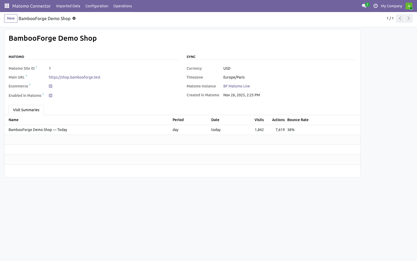This screenshot has width=417, height=261.
Task: Show help tooltip for Matomo Site ID
Action: click(36, 67)
